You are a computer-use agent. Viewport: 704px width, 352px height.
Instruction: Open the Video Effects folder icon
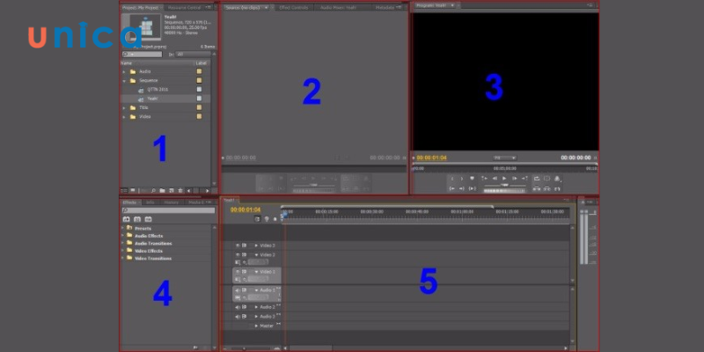[x=129, y=251]
